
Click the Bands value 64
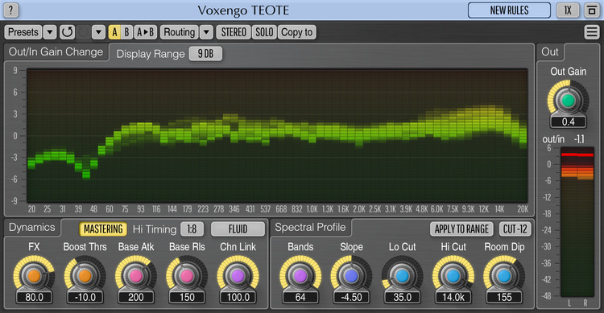[300, 297]
